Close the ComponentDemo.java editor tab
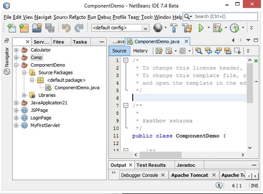Image resolution: width=263 pixels, height=194 pixels. [x=186, y=41]
